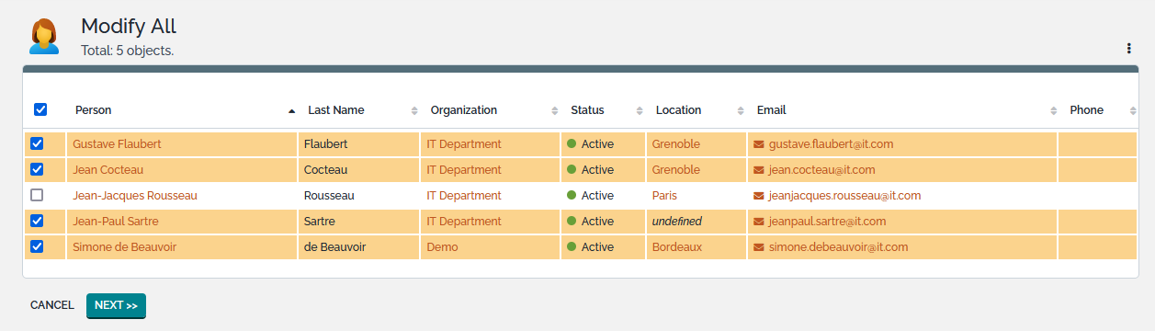Click envelope icon beside jeanjacques.rousseau@it.com
The image size is (1155, 331).
tap(758, 196)
